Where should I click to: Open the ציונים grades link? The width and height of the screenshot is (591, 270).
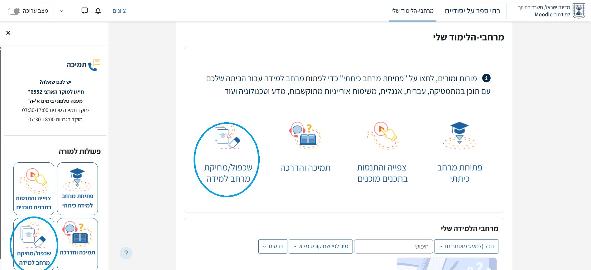coord(119,11)
